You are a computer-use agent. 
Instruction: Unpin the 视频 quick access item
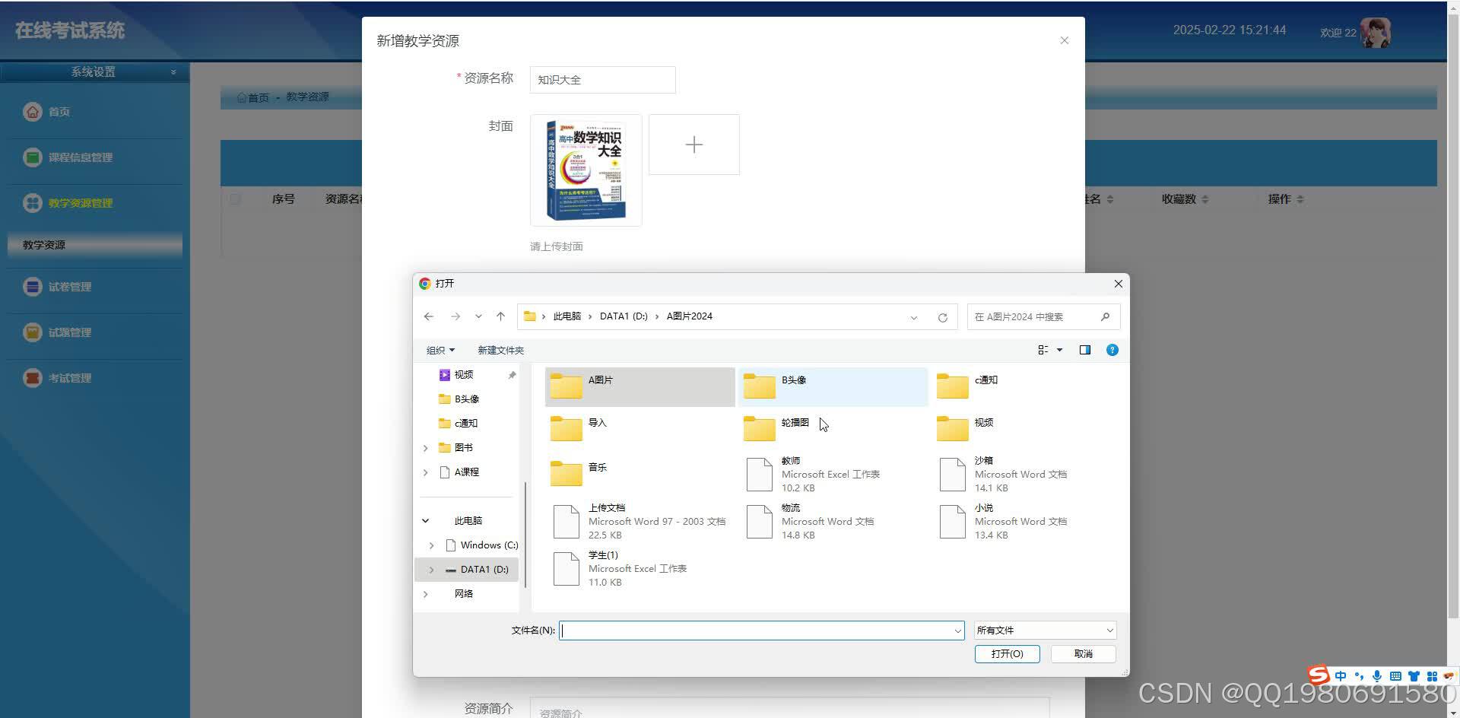[x=512, y=374]
